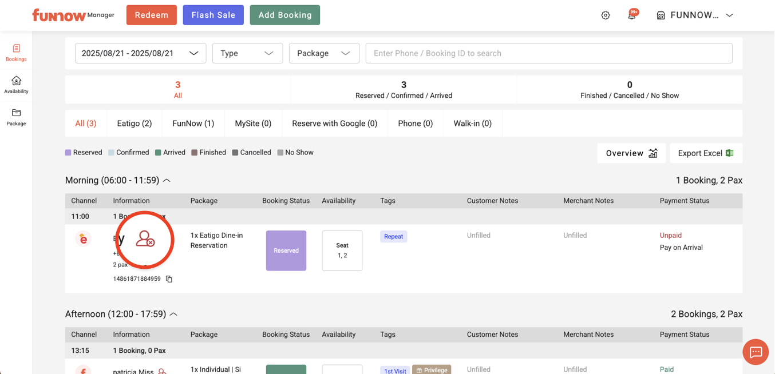Screen dimensions: 775x374
Task: Open the Package filter dropdown
Action: click(x=324, y=53)
